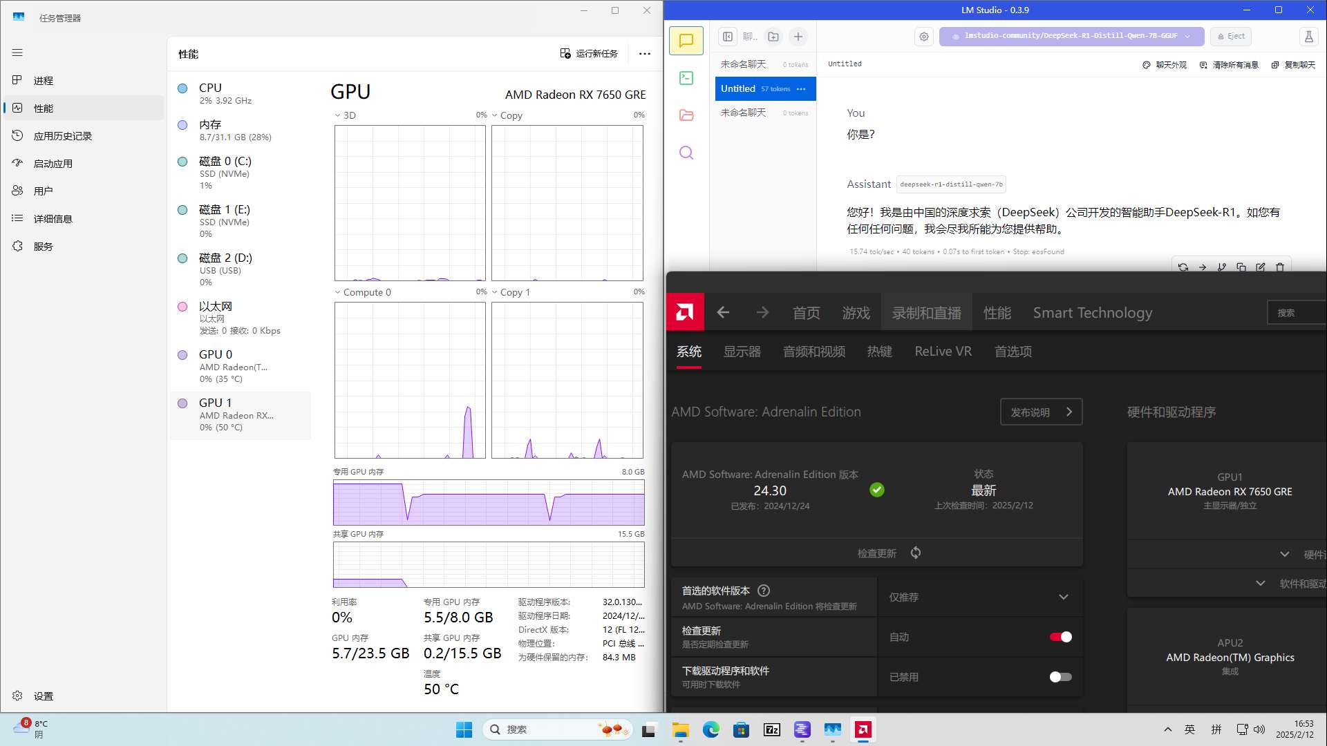This screenshot has height=746, width=1327.
Task: Select 以太网 in performance list
Action: tap(241, 318)
